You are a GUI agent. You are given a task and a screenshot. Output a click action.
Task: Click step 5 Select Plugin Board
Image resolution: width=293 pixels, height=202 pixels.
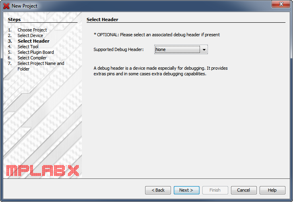(36, 52)
